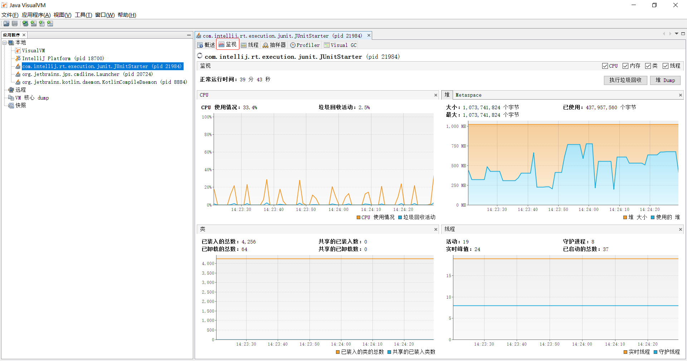Click the Java icon beside KotlinCompileDaemon
The height and width of the screenshot is (361, 687).
18,82
